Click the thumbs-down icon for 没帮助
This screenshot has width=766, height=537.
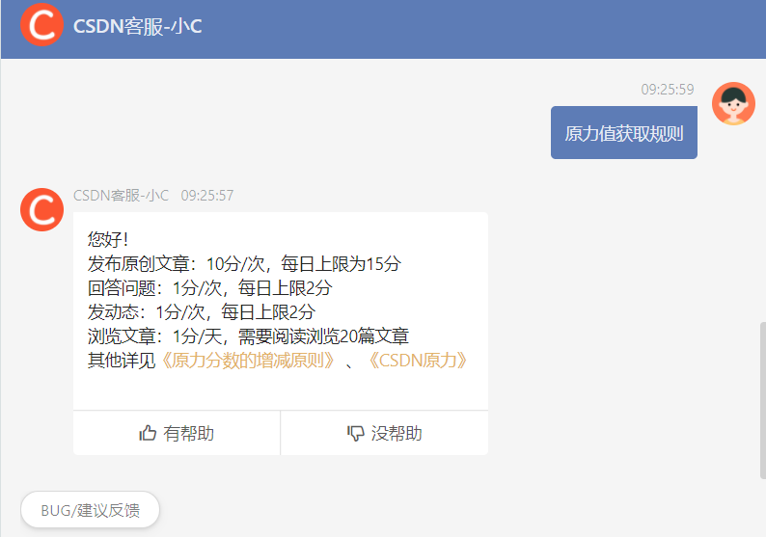click(x=356, y=433)
